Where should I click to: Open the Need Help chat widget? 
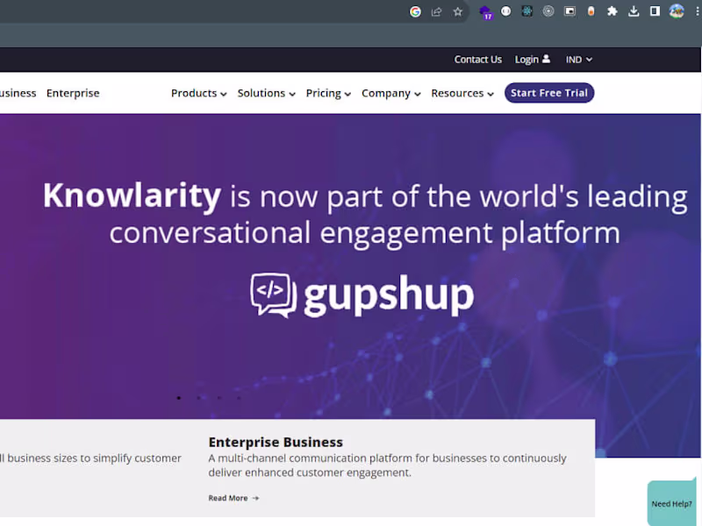[x=670, y=503]
